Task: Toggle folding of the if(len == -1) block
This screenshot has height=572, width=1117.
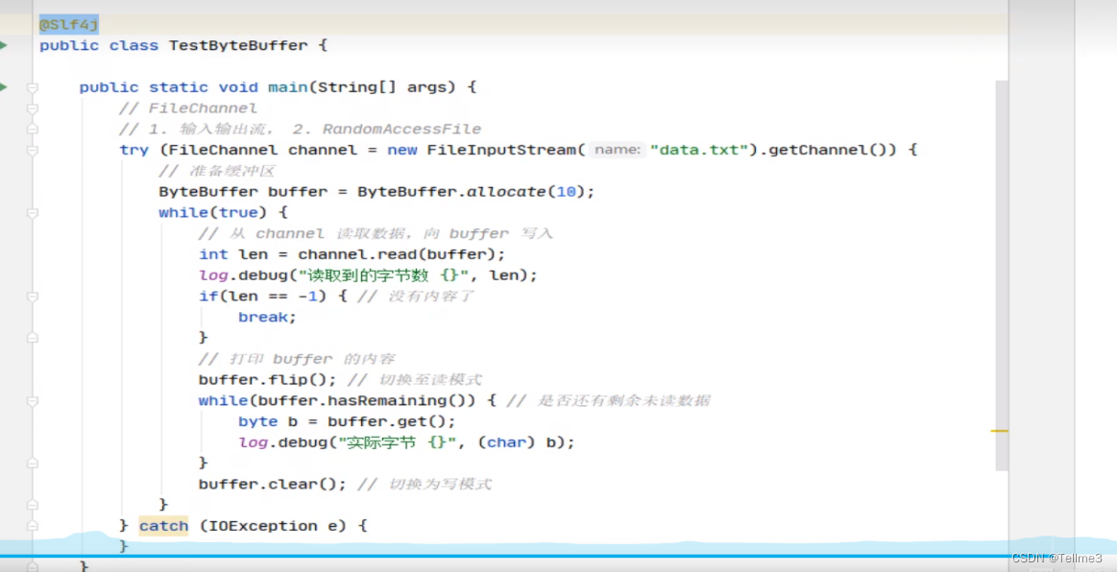Action: 32,296
